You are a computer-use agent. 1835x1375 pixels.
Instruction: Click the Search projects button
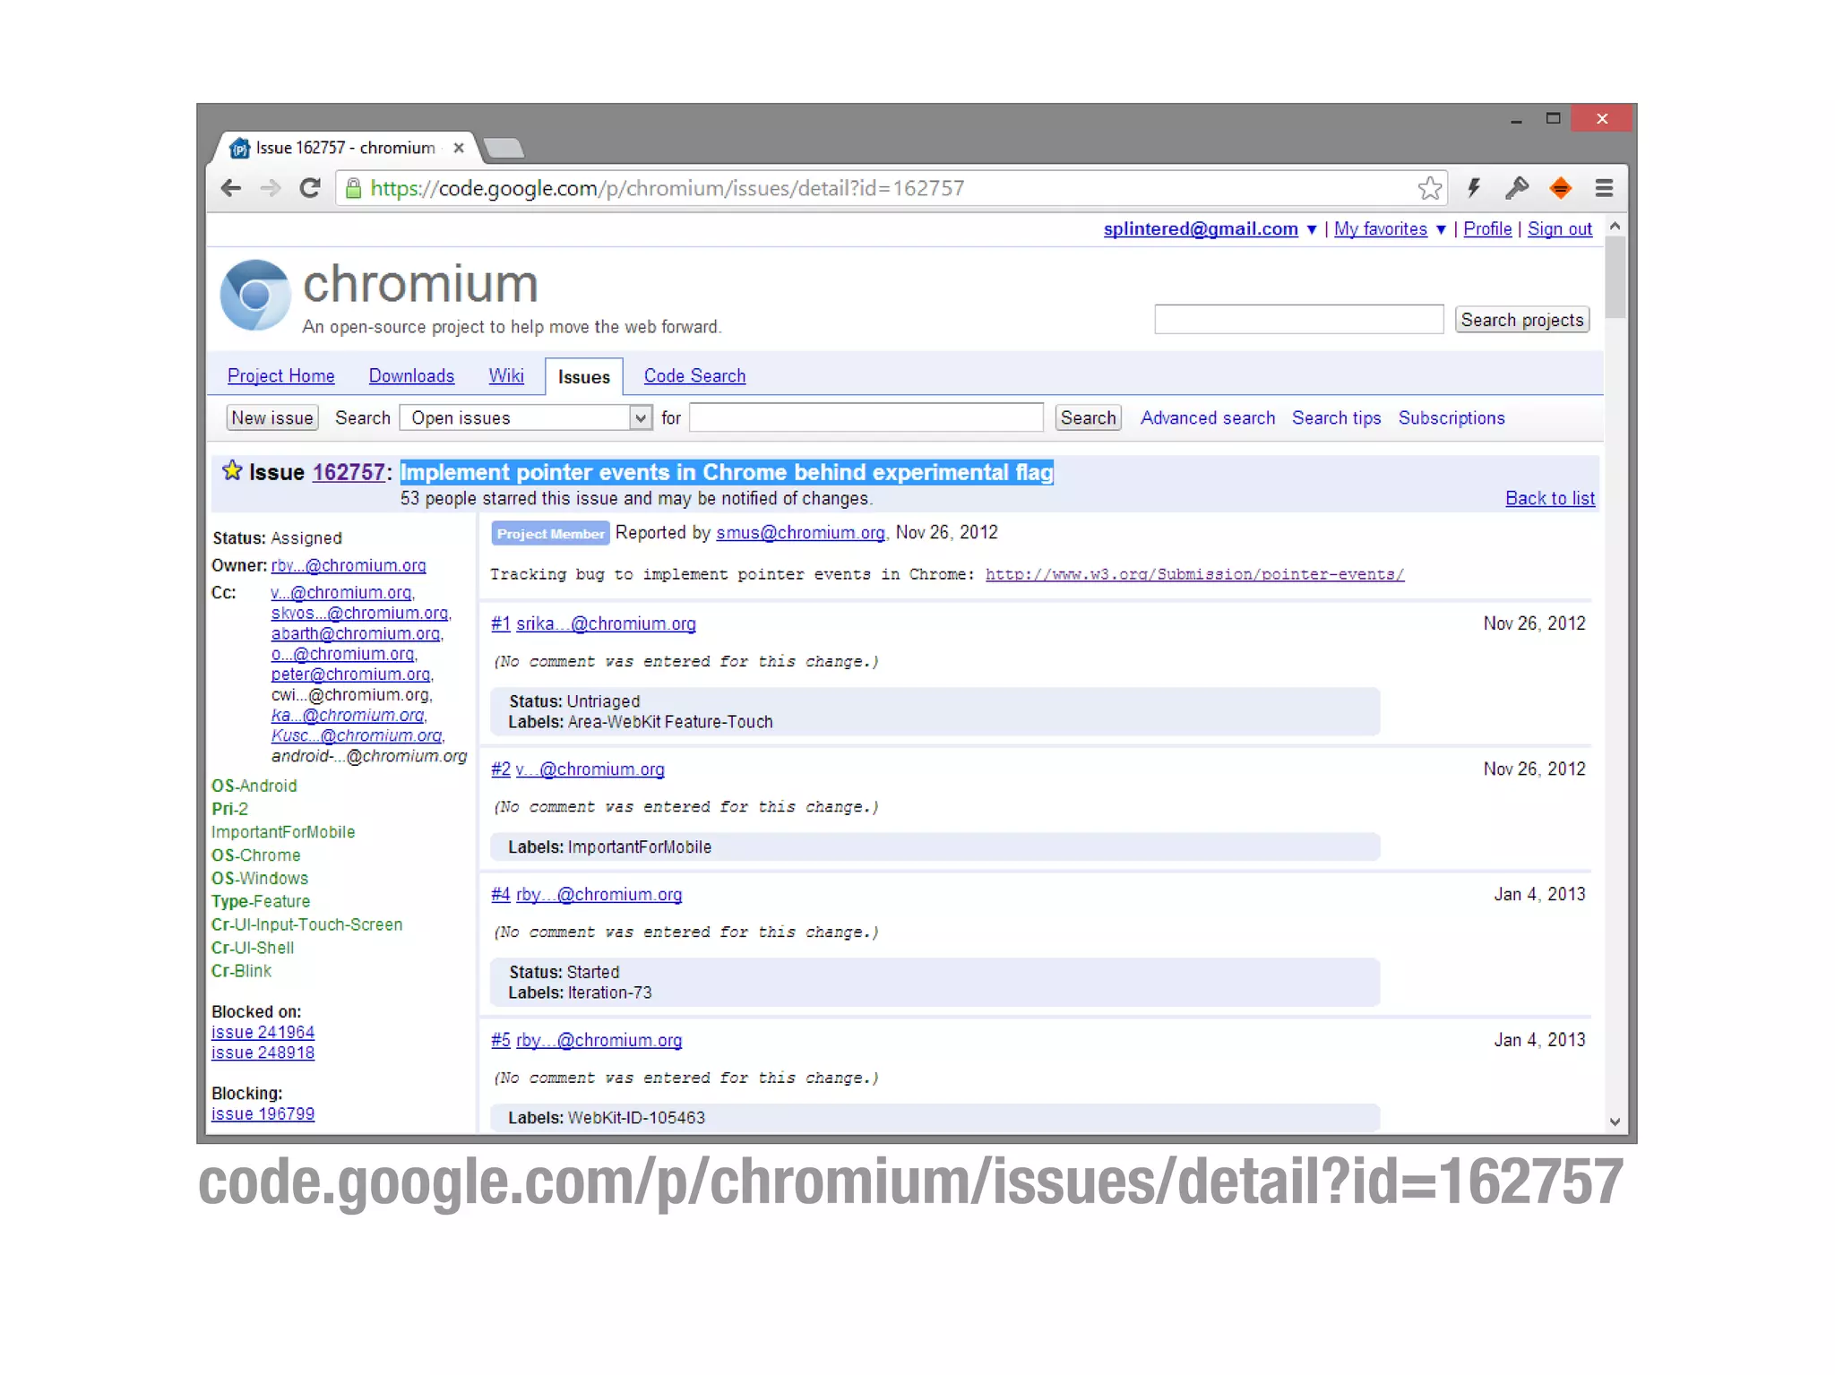coord(1522,320)
